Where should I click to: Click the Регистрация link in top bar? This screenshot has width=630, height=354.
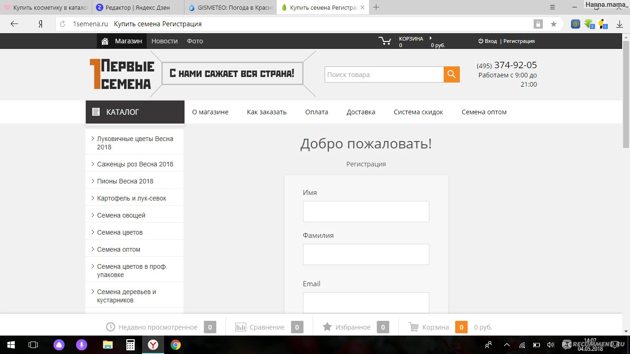pos(519,41)
